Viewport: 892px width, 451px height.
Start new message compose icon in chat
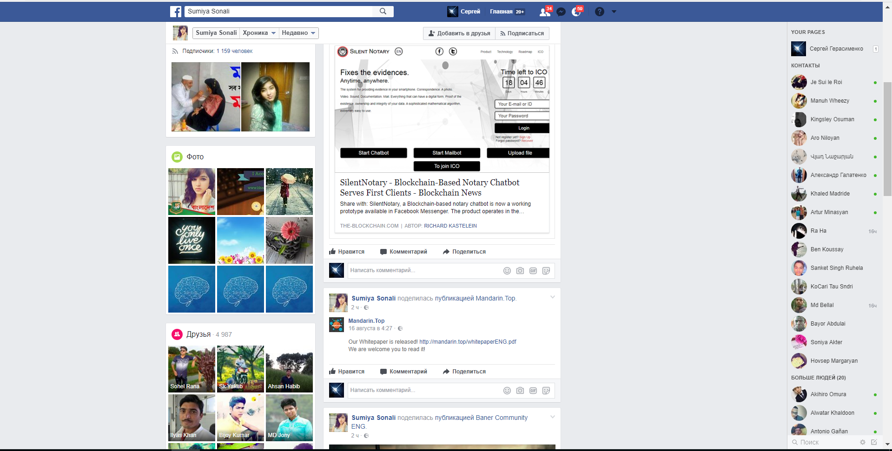tap(874, 442)
